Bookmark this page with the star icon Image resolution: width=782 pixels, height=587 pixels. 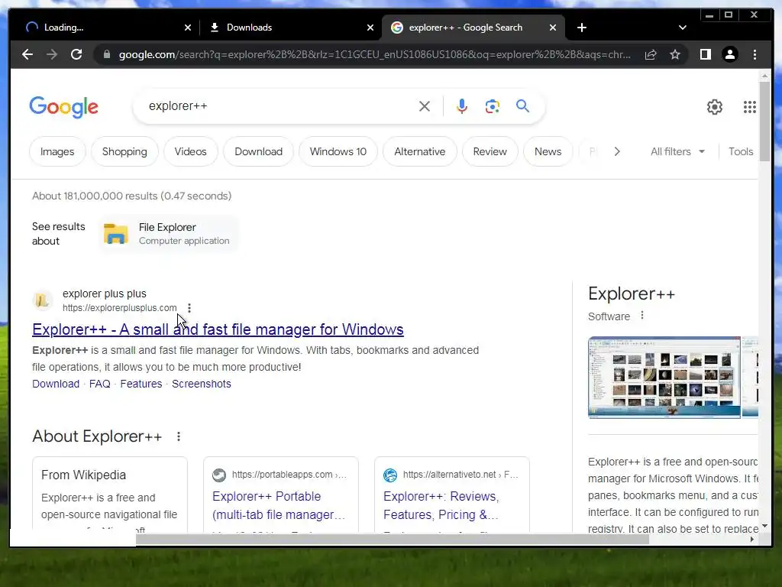(x=675, y=54)
